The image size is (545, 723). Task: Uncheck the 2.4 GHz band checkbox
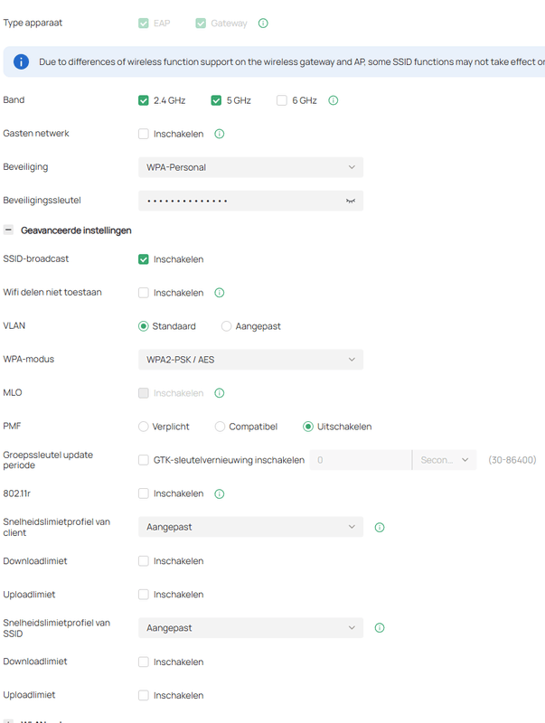[144, 100]
